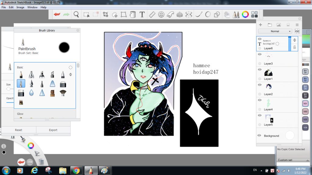This screenshot has height=175, width=312.
Task: Select the Text tool in toolbar
Action: 142,14
